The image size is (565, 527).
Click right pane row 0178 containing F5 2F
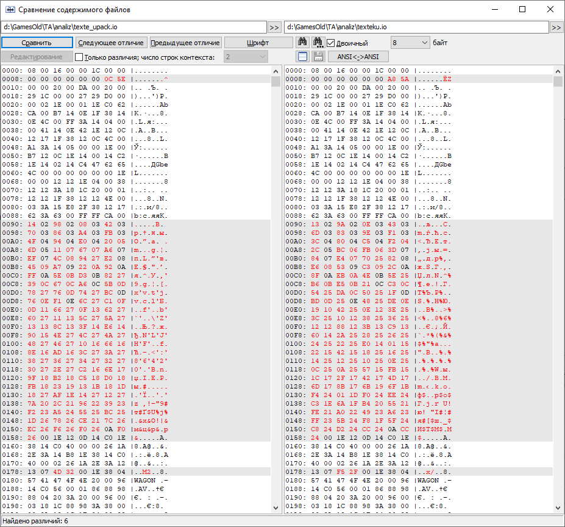pos(419,472)
